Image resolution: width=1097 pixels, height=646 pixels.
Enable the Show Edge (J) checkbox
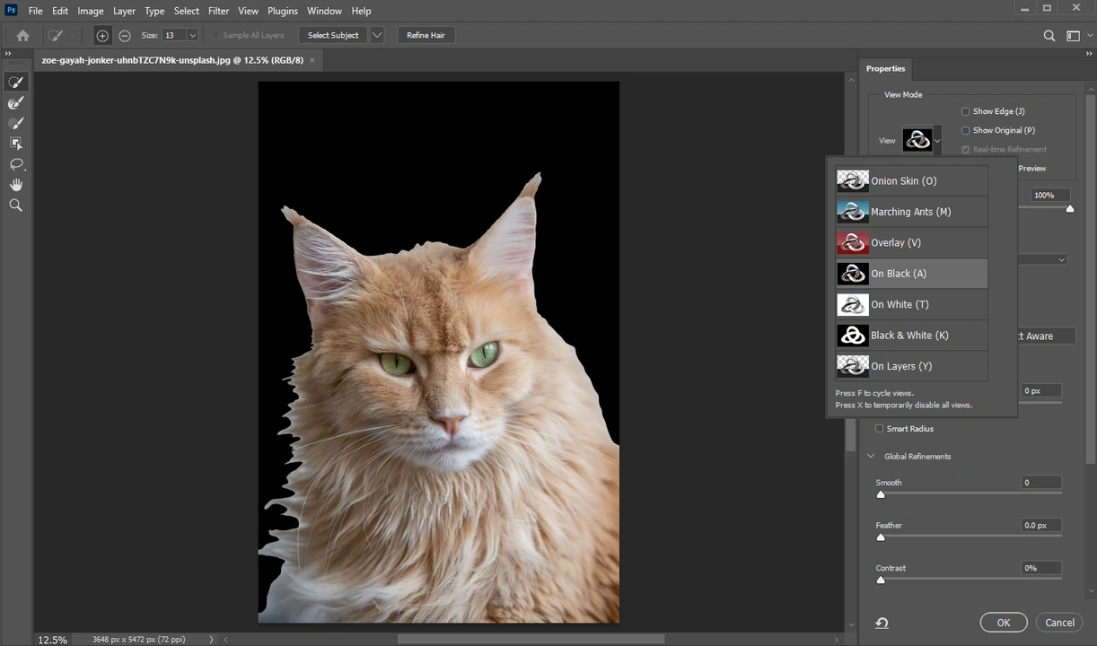click(966, 111)
